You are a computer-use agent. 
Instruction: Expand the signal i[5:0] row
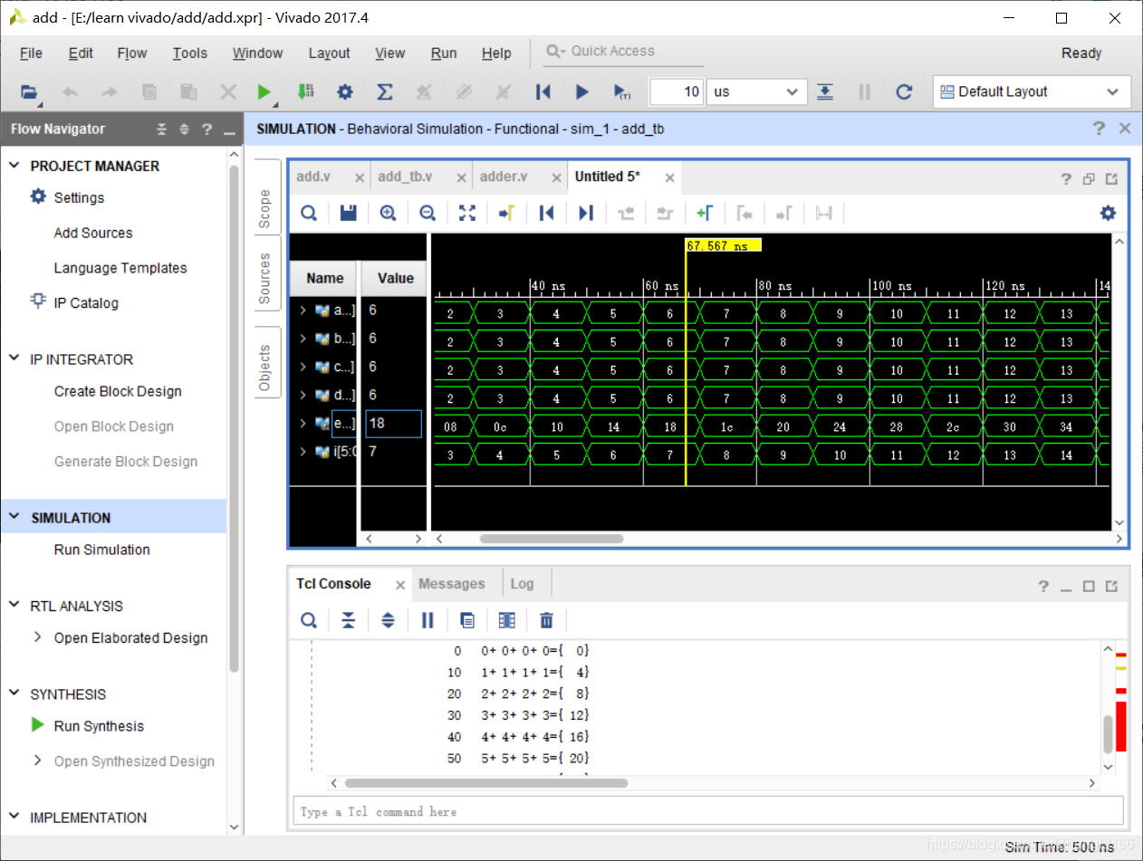303,451
